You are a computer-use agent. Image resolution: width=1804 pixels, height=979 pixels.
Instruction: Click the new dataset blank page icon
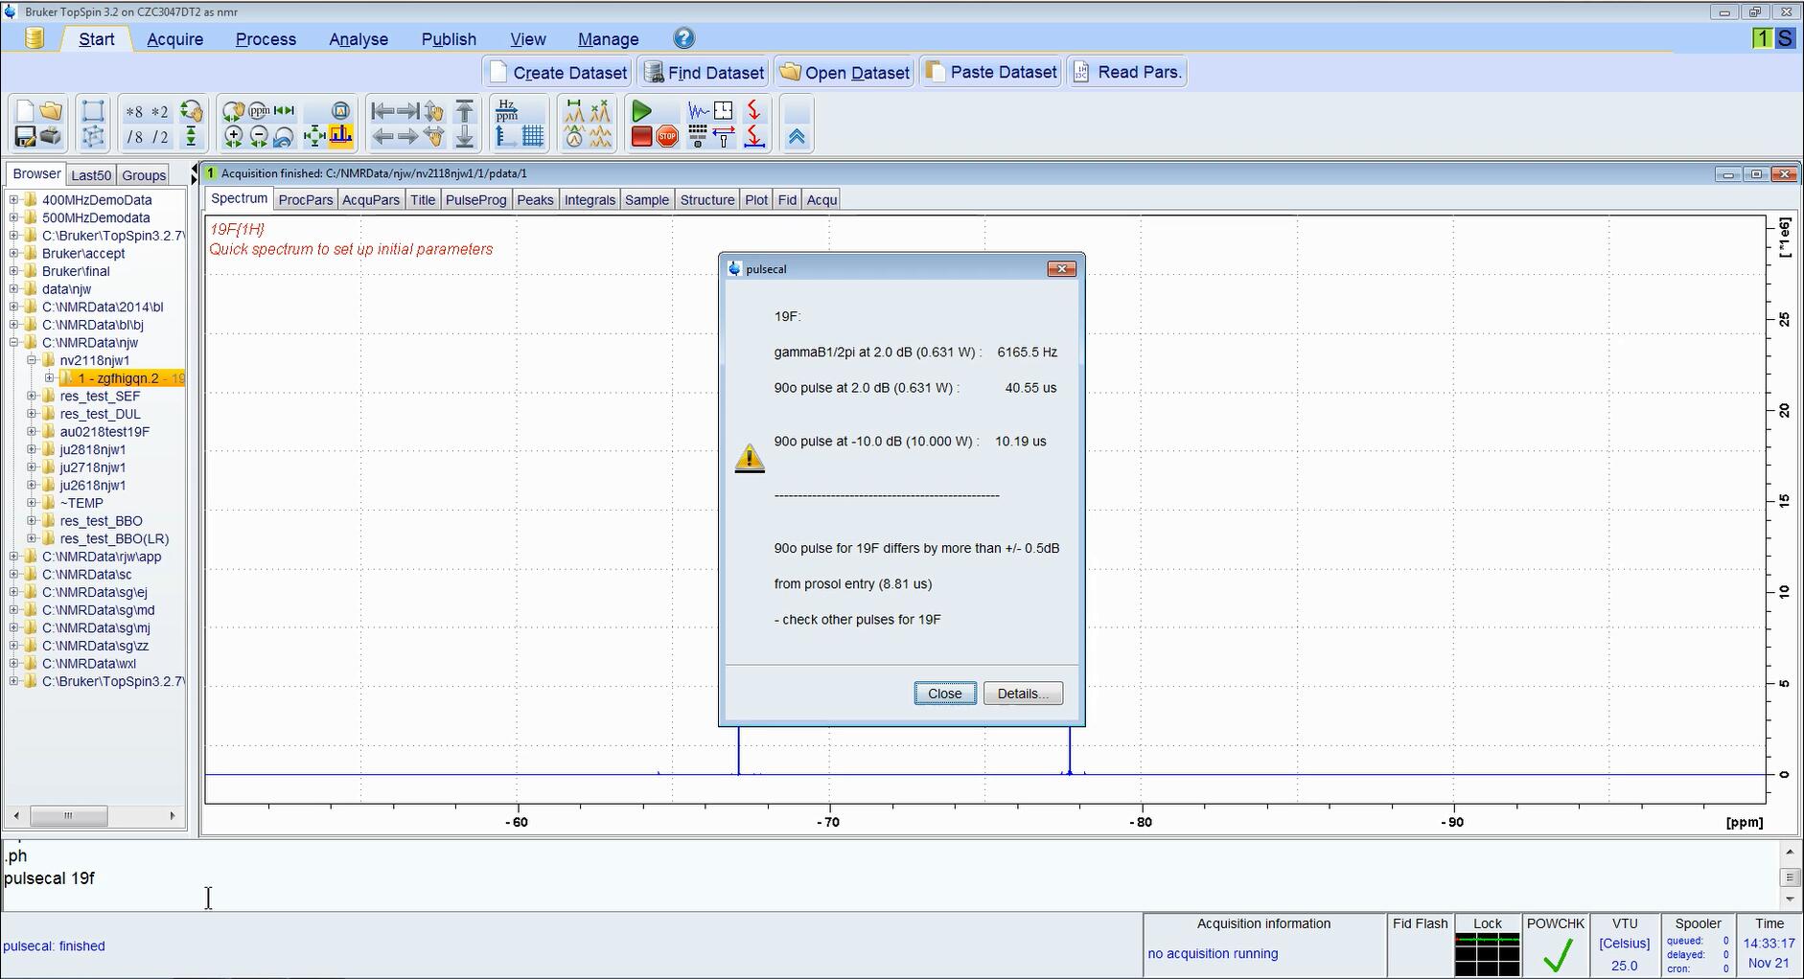click(x=25, y=111)
